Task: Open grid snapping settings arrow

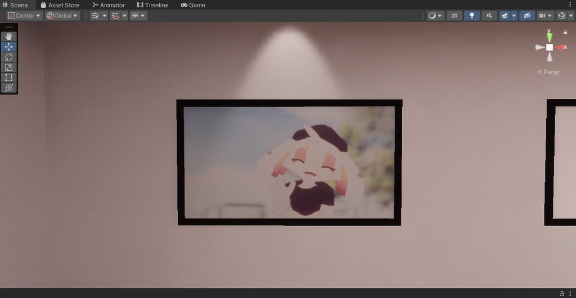Action: tap(124, 16)
